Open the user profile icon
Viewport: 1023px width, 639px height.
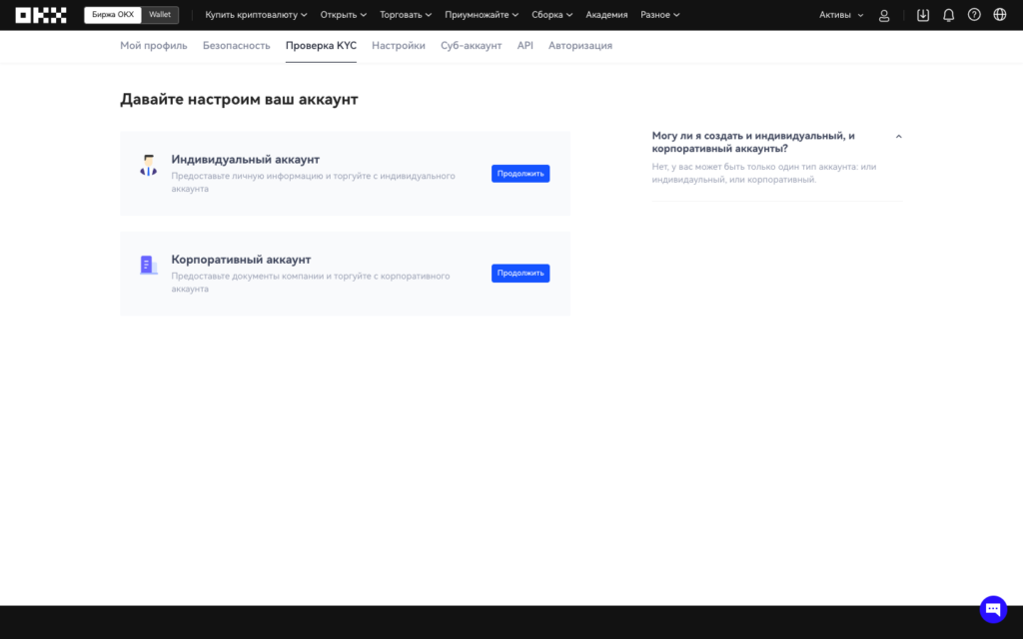point(884,15)
